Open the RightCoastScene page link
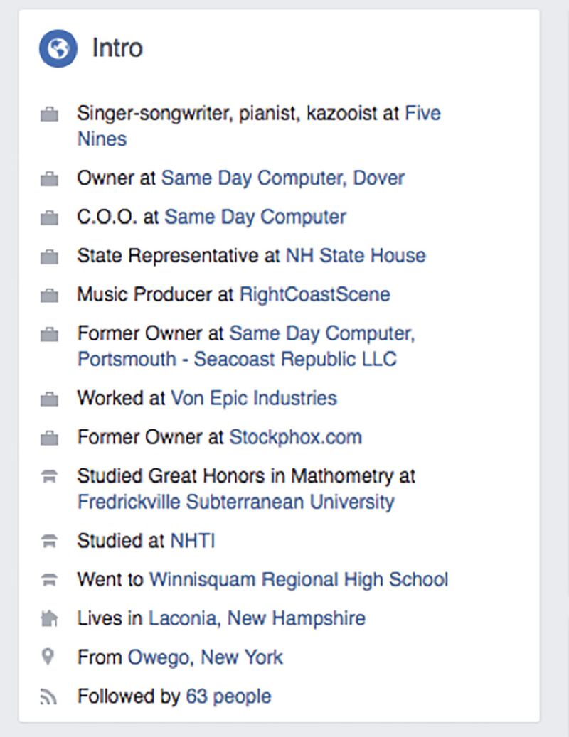Image resolution: width=569 pixels, height=737 pixels. [x=314, y=294]
